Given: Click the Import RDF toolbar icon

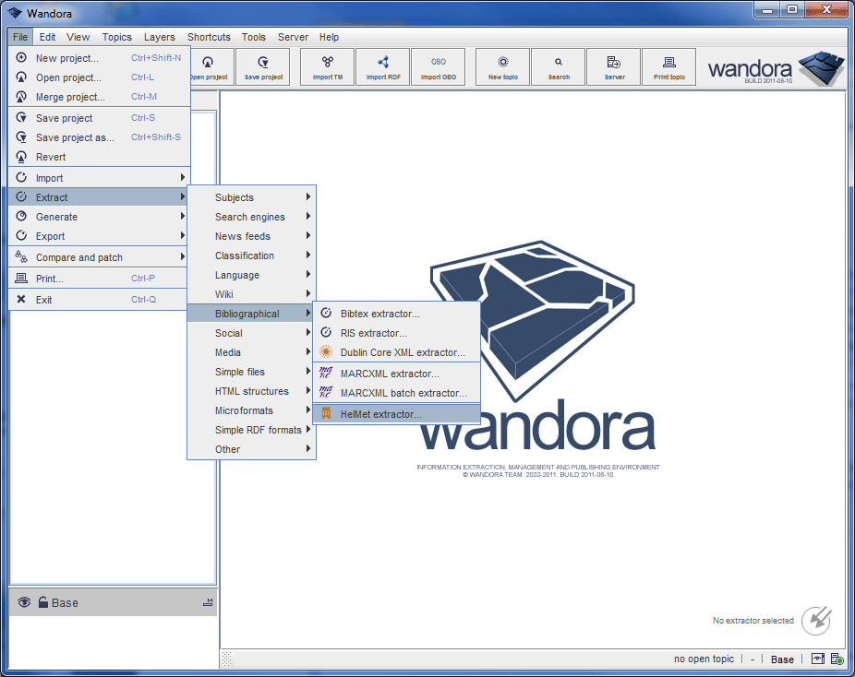Looking at the screenshot, I should point(383,67).
